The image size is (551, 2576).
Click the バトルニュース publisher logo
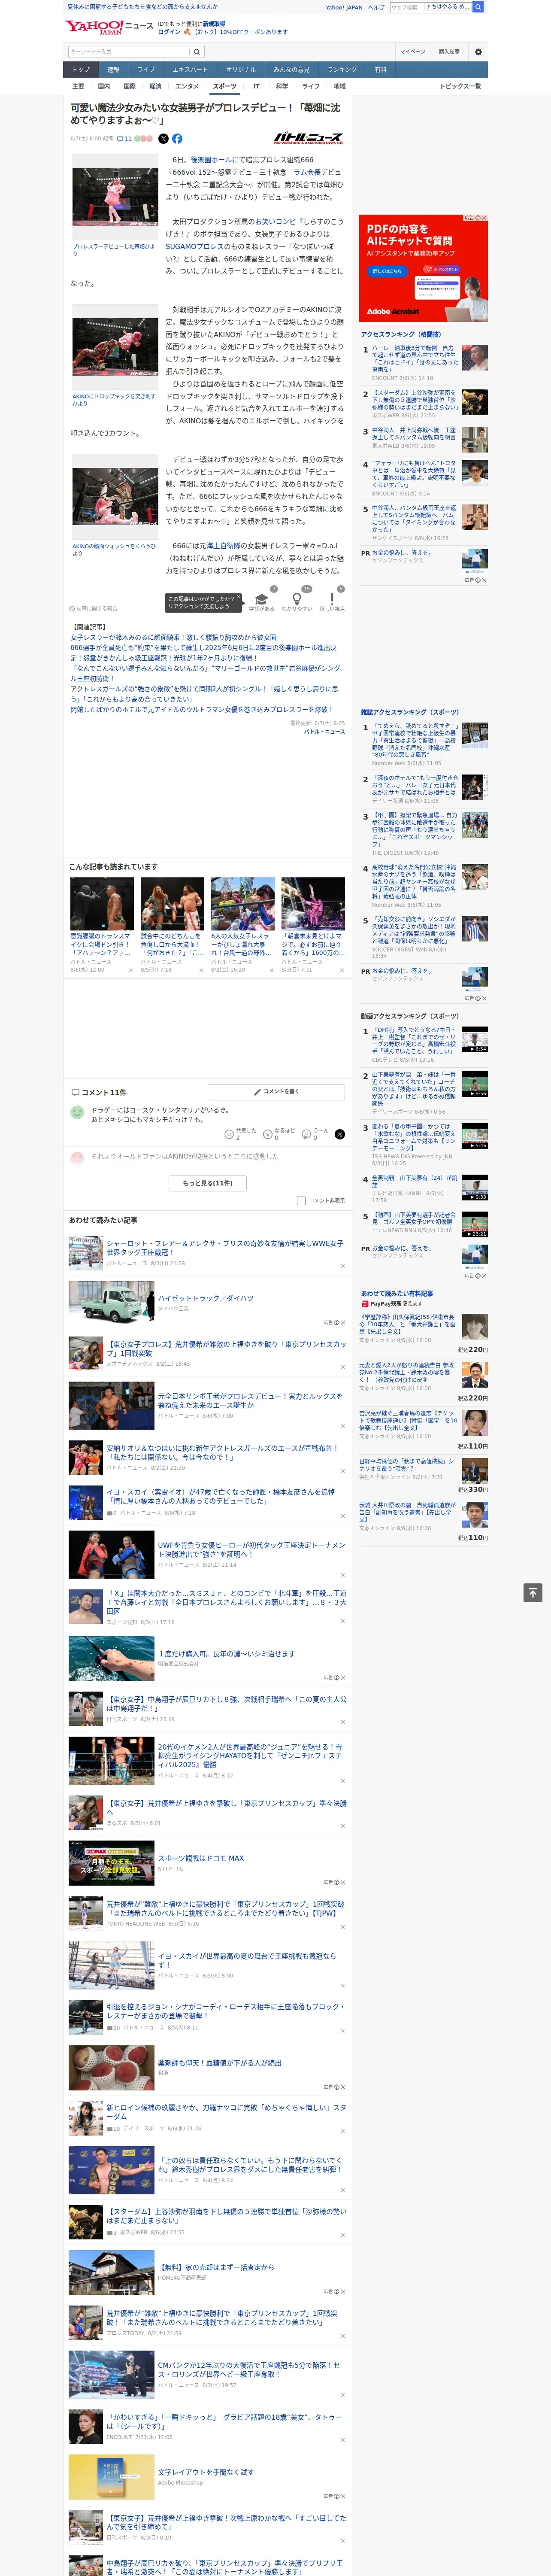308,138
